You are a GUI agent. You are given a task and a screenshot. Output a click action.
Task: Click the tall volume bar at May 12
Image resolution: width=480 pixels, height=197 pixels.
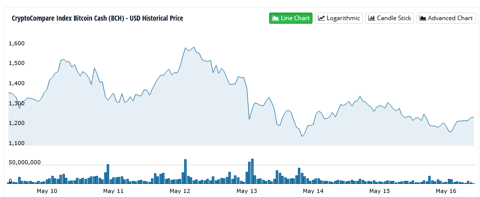186,172
